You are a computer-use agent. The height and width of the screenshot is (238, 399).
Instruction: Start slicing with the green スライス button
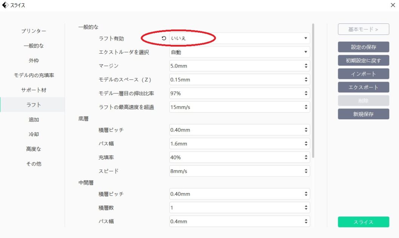[x=363, y=222]
